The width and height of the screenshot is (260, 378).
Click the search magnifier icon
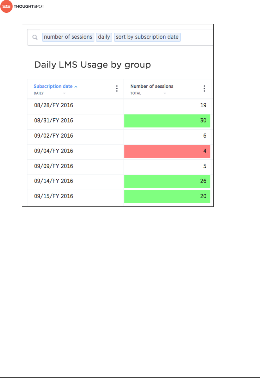(35, 37)
